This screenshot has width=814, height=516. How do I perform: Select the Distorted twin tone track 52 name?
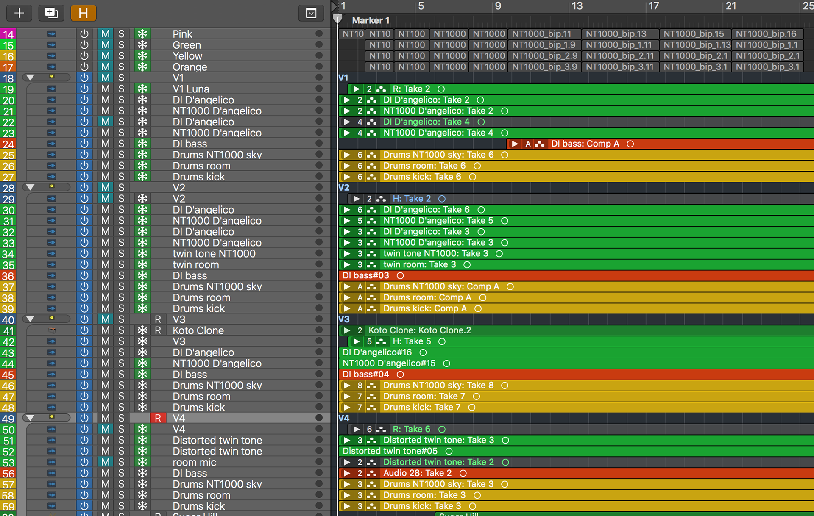point(217,451)
